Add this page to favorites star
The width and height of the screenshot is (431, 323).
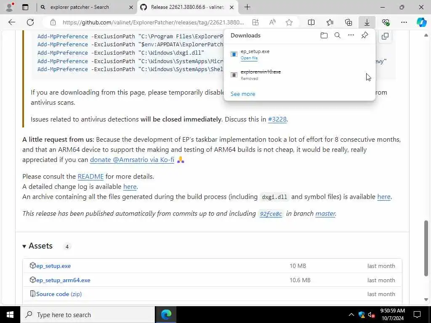pos(289,22)
